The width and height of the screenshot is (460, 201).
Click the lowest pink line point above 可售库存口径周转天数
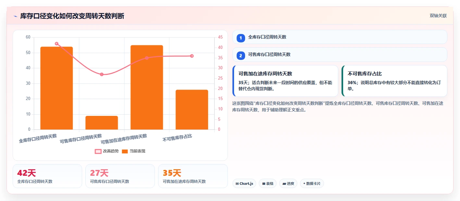[102, 74]
